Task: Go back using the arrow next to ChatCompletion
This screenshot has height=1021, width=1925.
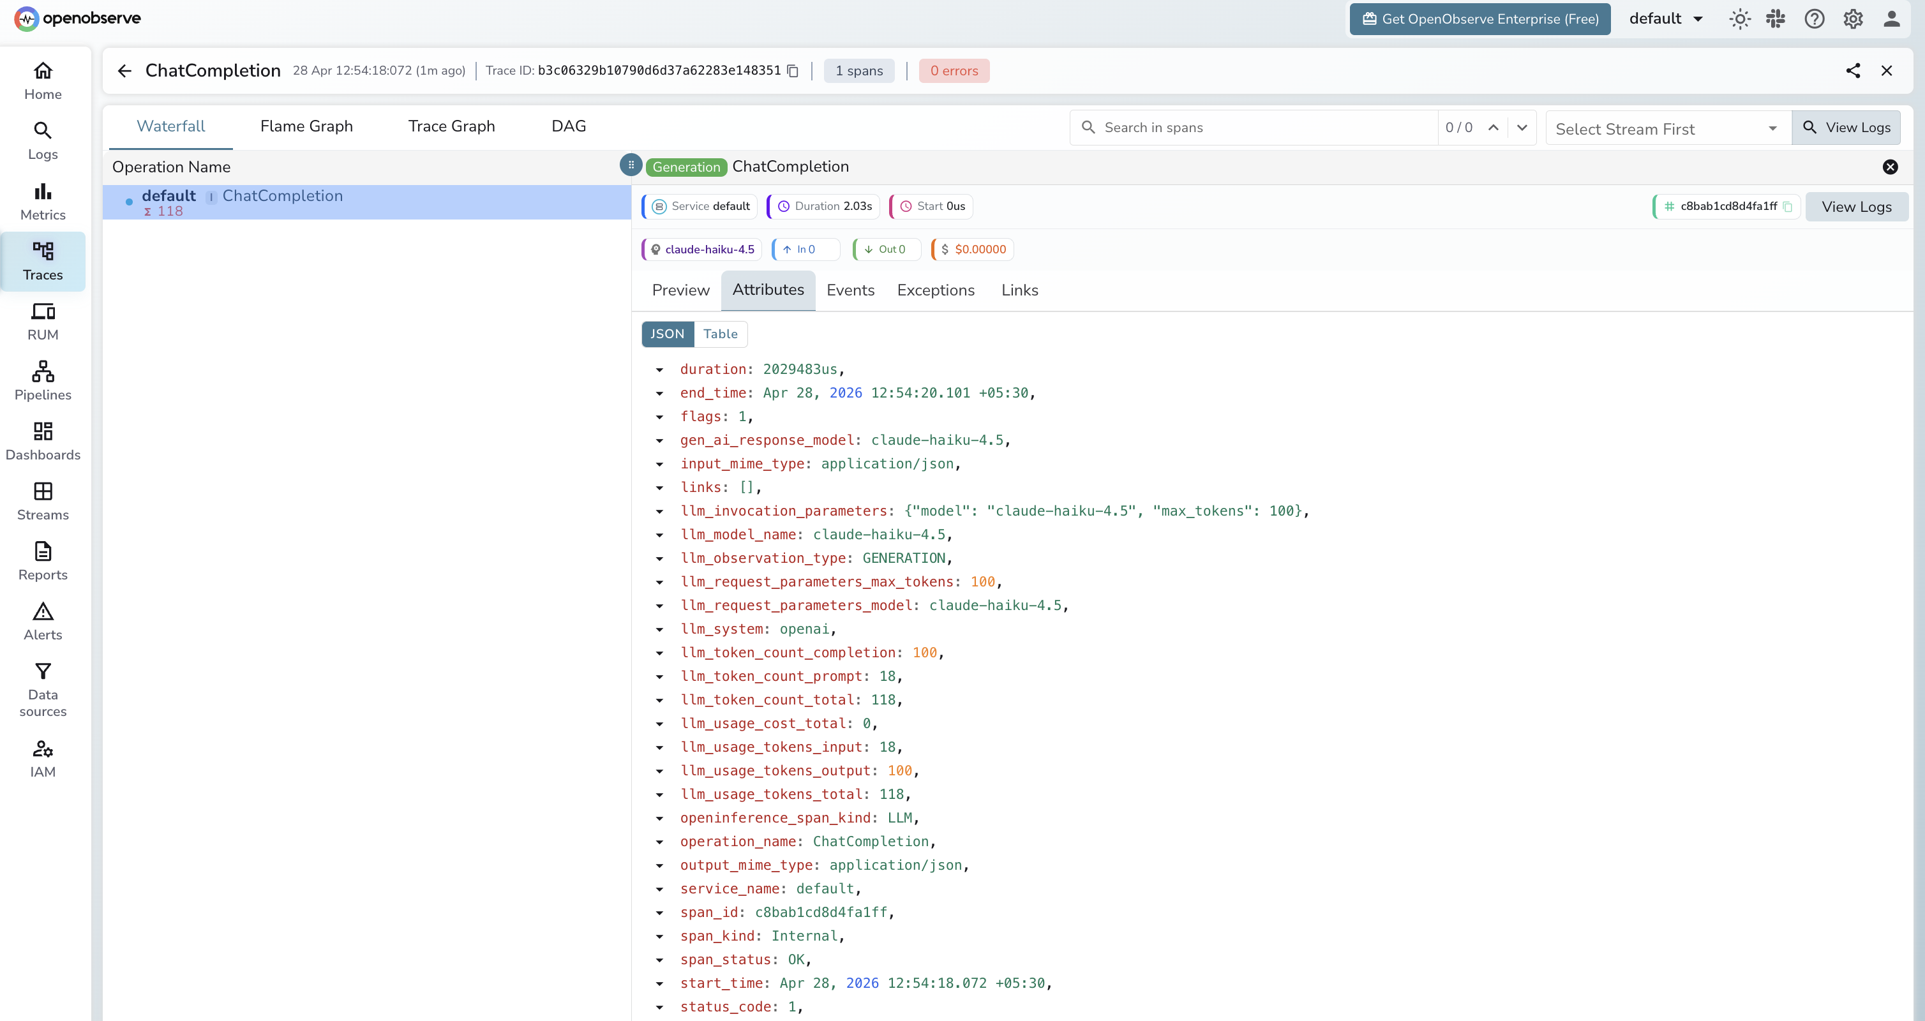Action: [124, 70]
